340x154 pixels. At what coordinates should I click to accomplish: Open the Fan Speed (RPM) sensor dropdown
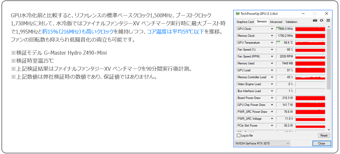coord(272,57)
